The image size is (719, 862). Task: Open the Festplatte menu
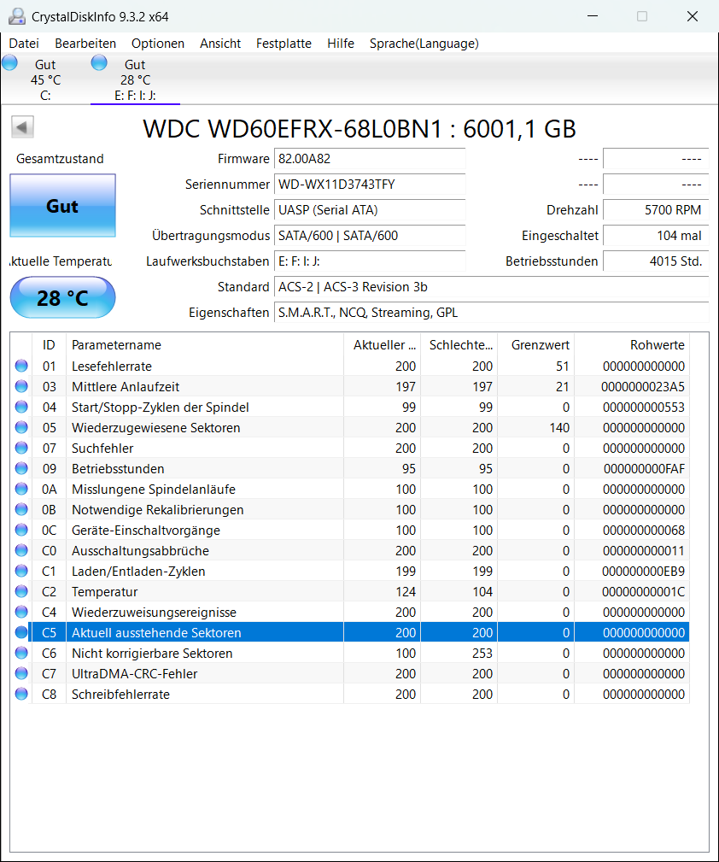point(284,44)
